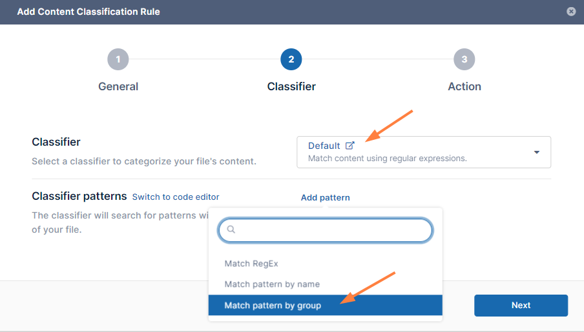The height and width of the screenshot is (332, 584).
Task: Click the Default classifier name text
Action: [324, 146]
